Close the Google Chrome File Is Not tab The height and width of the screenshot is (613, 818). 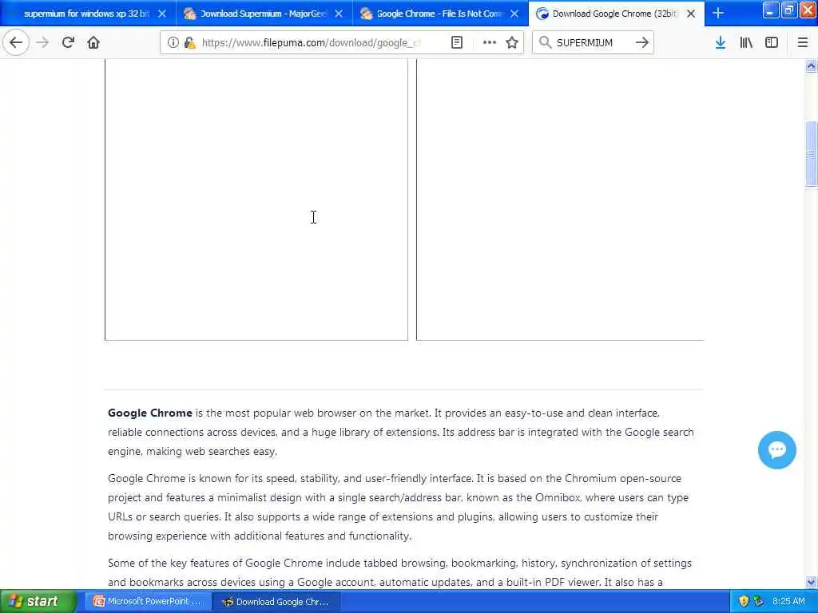[x=514, y=14]
